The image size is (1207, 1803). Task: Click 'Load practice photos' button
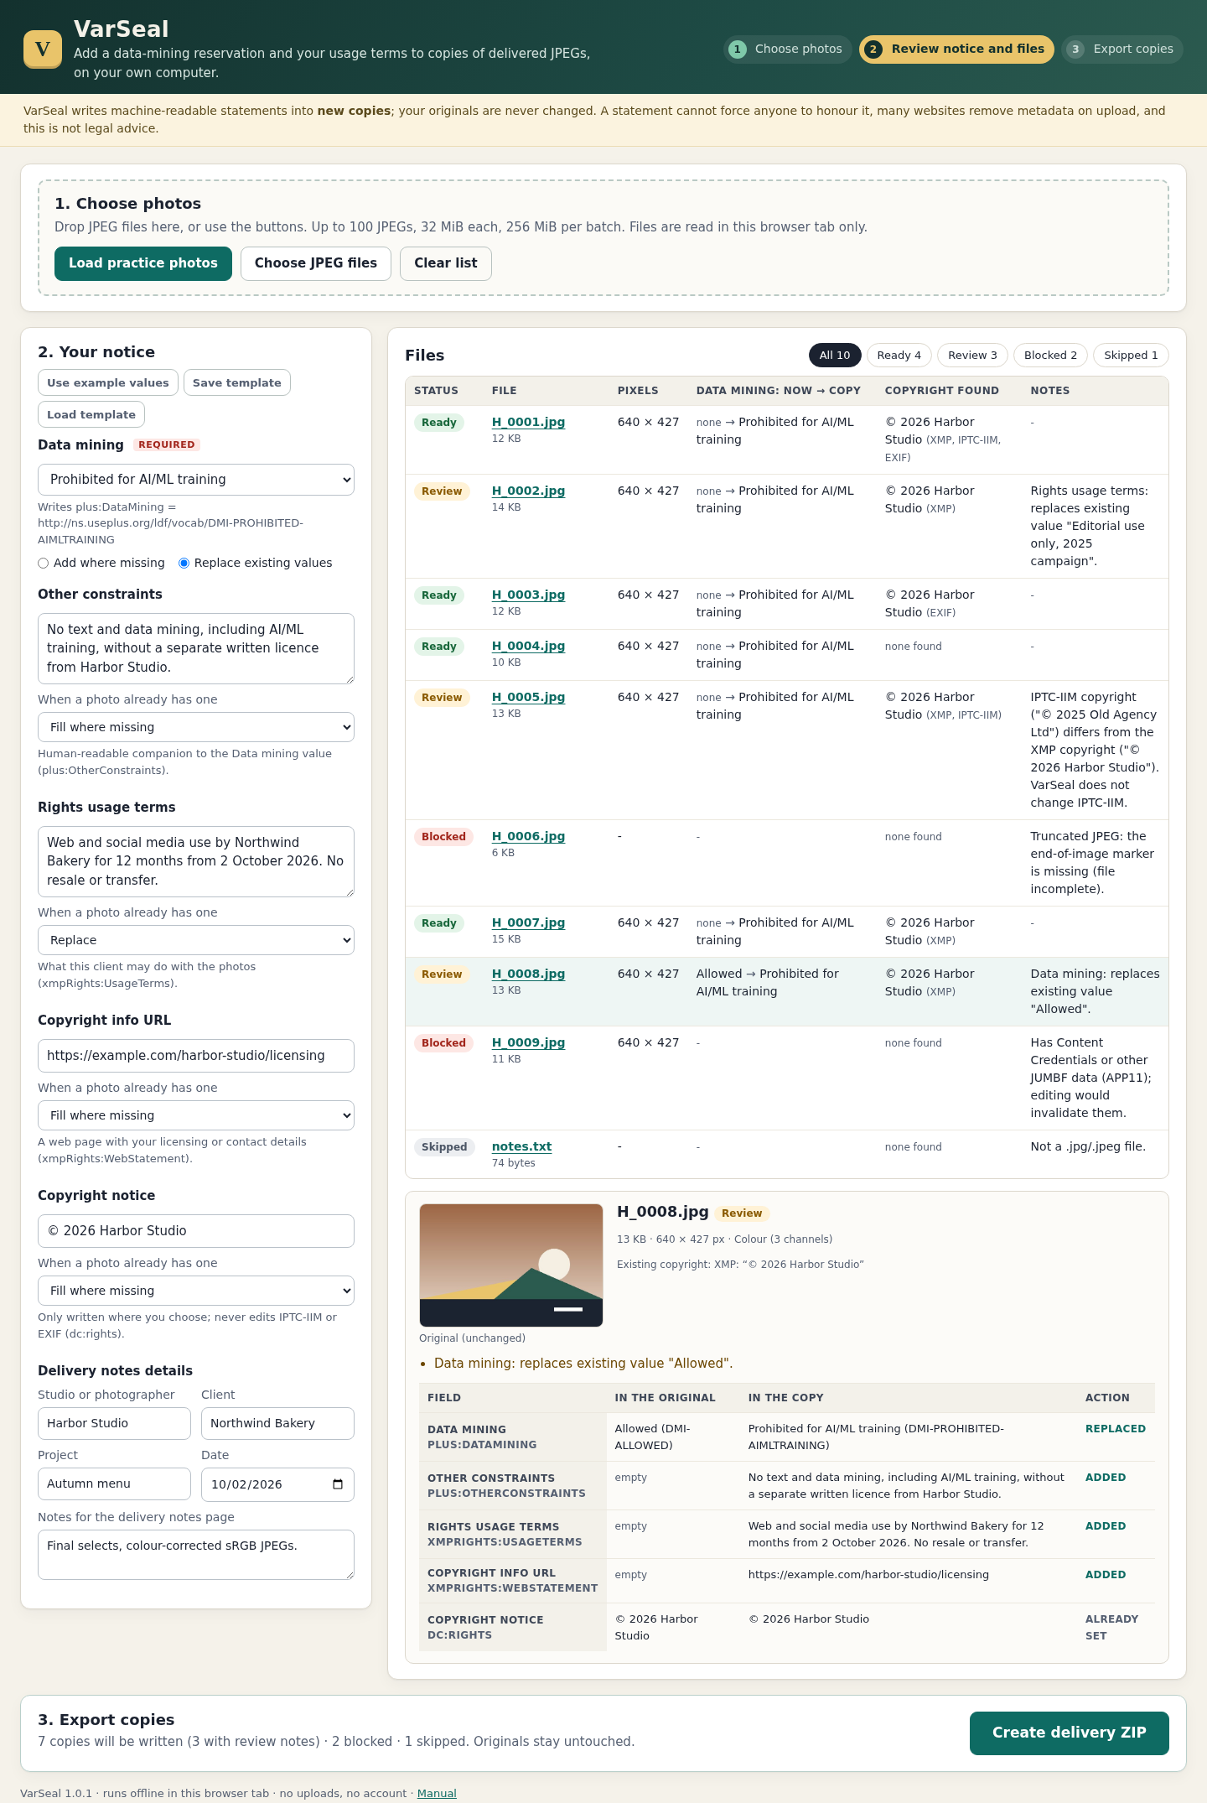(143, 263)
